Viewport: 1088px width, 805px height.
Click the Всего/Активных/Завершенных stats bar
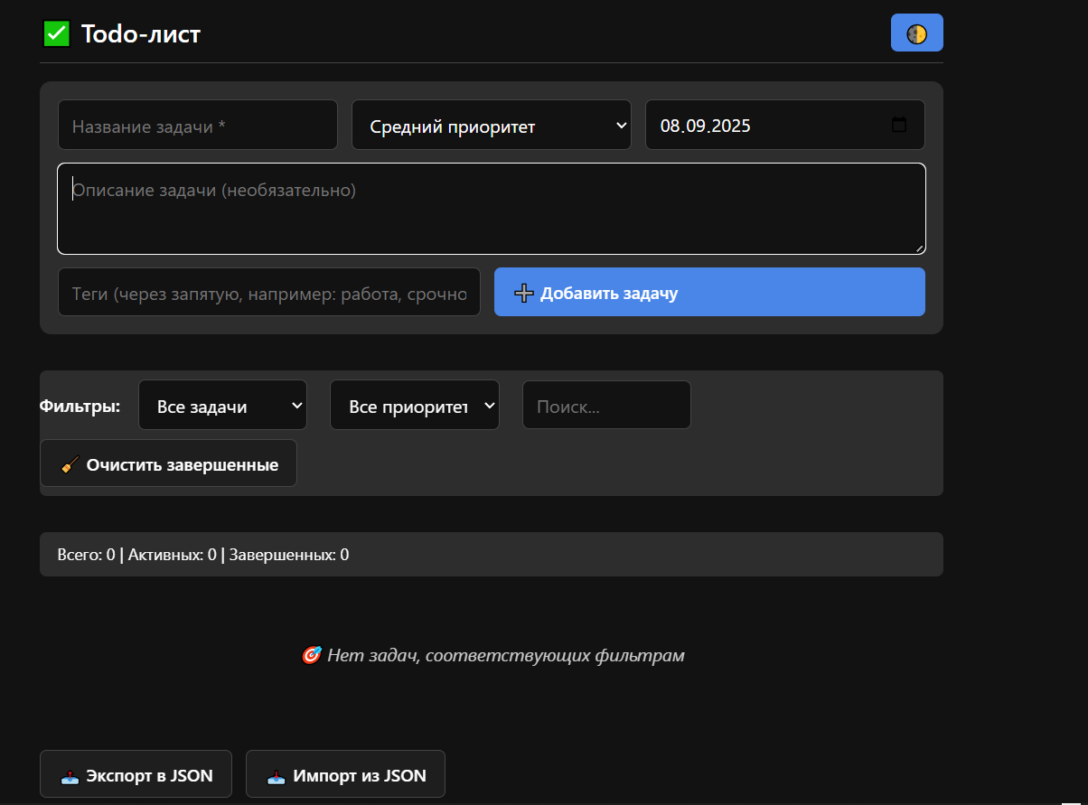[491, 554]
